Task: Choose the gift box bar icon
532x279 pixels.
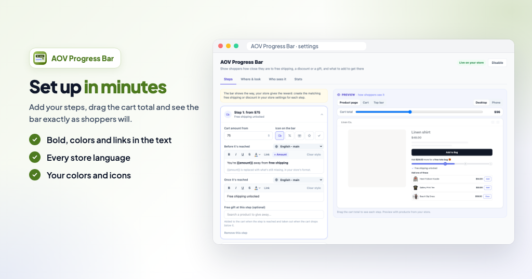Action: click(299, 136)
